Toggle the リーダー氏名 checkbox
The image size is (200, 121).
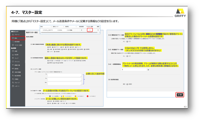point(58,103)
